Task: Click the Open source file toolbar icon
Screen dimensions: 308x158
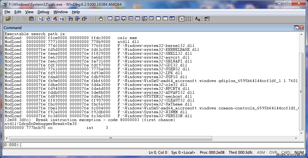Action: point(8,19)
